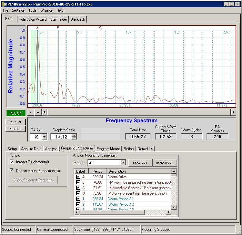242x235 pixels.
Task: Open the File menu
Action: point(5,10)
